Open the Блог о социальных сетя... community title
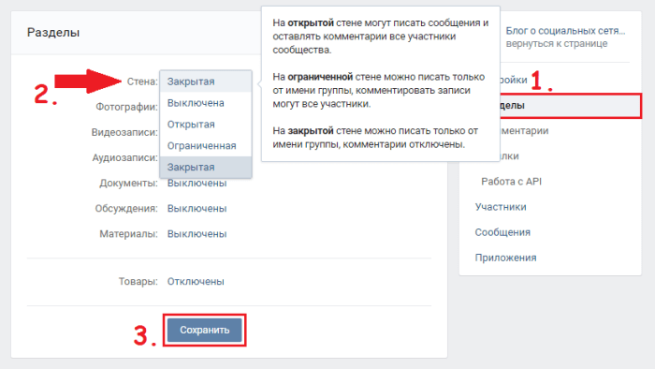This screenshot has height=369, width=655. pyautogui.click(x=565, y=31)
